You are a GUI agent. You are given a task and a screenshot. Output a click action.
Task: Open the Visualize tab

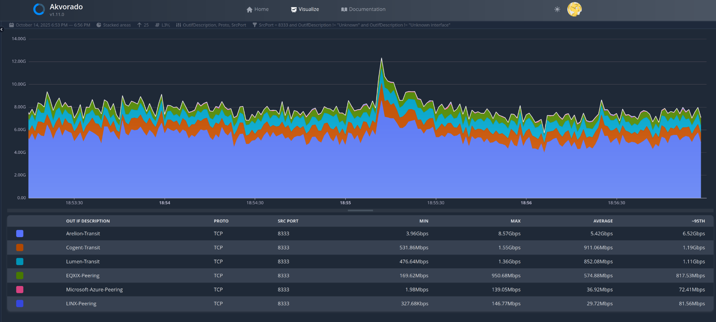(x=305, y=9)
